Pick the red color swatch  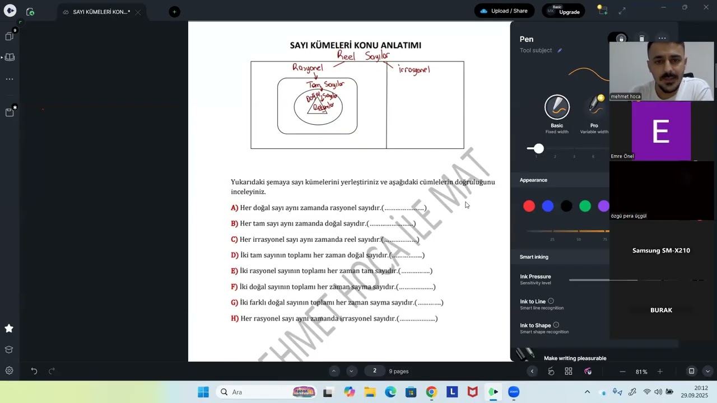tap(529, 206)
